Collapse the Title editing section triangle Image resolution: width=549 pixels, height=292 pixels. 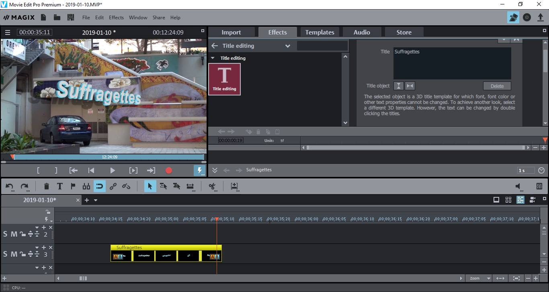click(x=213, y=58)
